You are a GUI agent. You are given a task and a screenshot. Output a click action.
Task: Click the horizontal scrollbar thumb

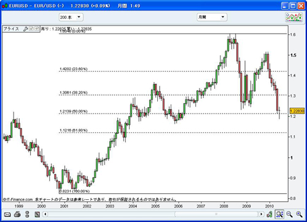point(216,214)
